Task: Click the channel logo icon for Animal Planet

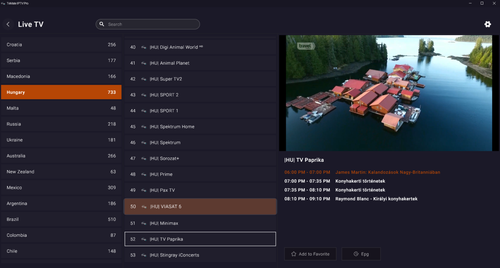Action: click(x=144, y=63)
